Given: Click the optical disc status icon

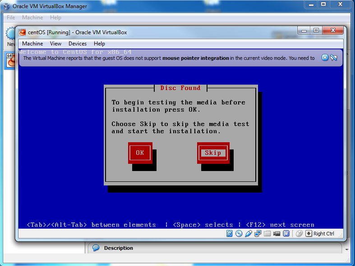Looking at the screenshot, I should [239, 234].
